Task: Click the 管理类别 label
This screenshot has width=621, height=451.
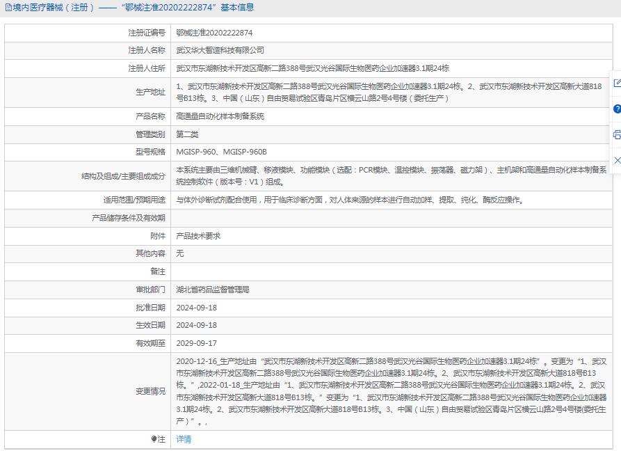Action: click(150, 134)
